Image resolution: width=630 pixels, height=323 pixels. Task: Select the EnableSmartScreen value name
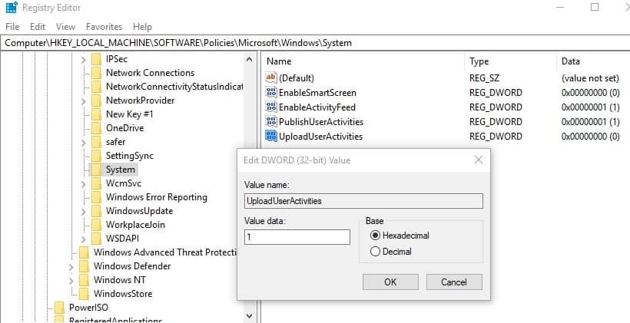point(317,93)
